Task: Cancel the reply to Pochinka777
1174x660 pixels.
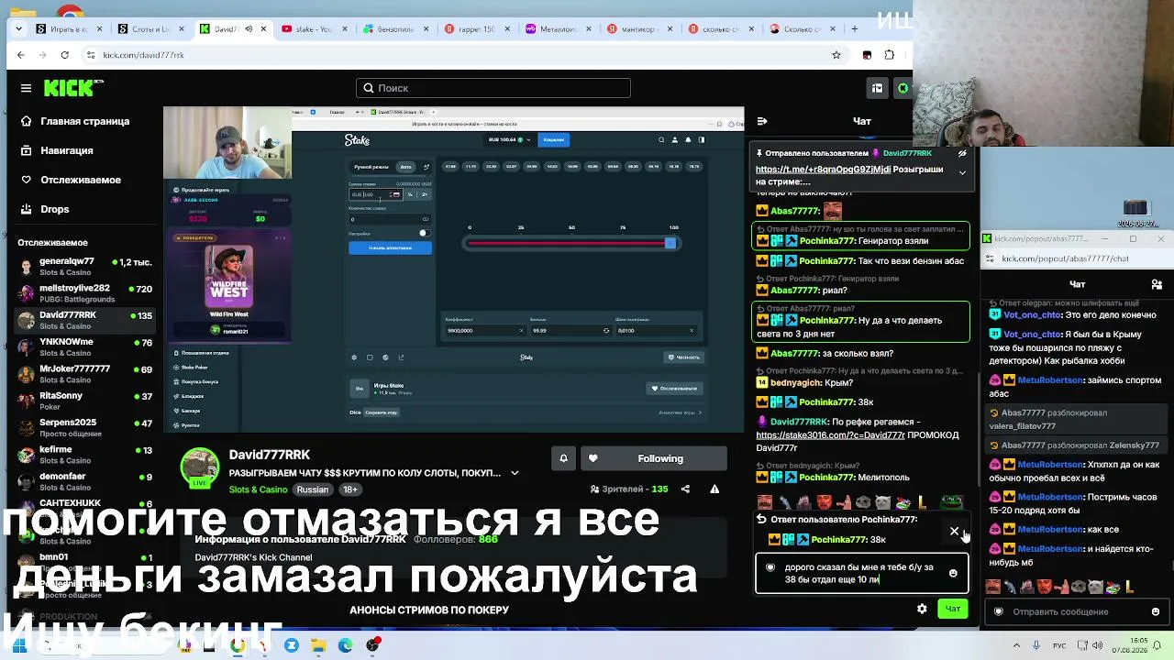Action: pyautogui.click(x=955, y=531)
